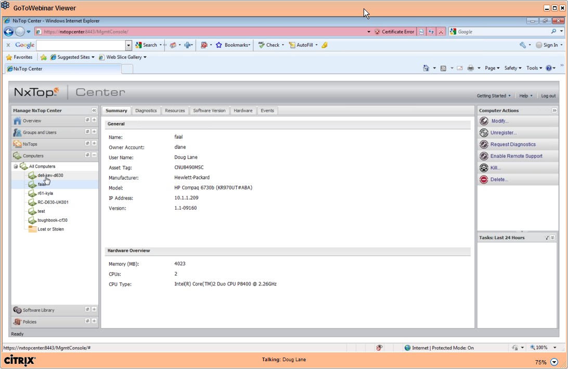This screenshot has height=369, width=568.
Task: Click the Google toolbar wrench settings icon
Action: tap(523, 45)
